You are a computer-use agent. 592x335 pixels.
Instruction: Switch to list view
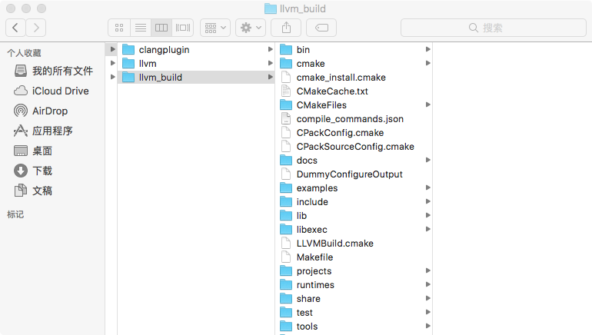[141, 28]
